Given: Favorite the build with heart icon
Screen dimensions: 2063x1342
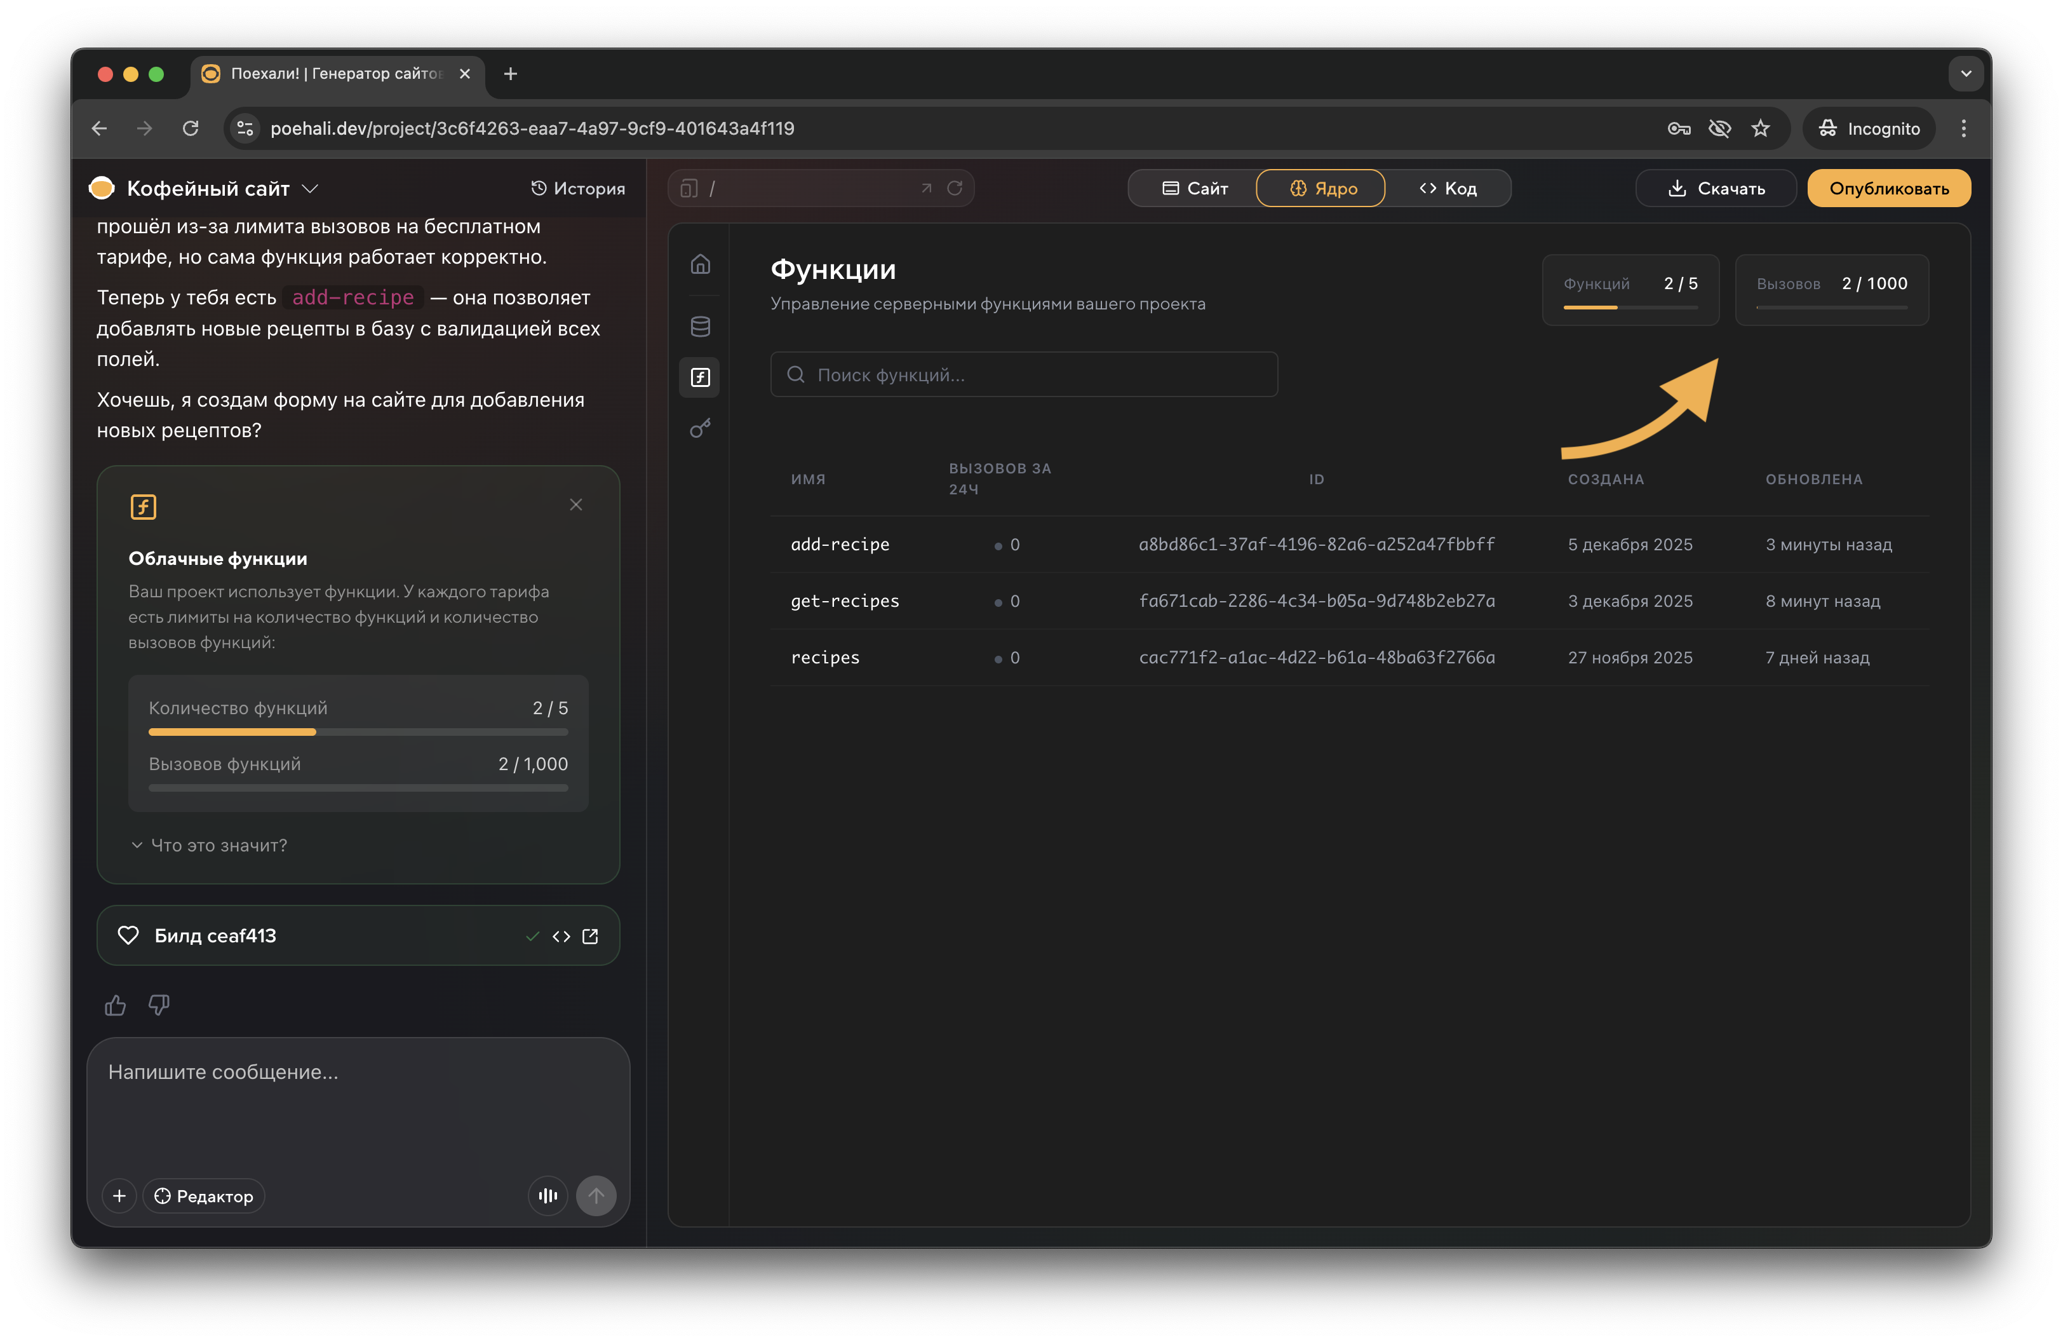Looking at the screenshot, I should coord(128,935).
